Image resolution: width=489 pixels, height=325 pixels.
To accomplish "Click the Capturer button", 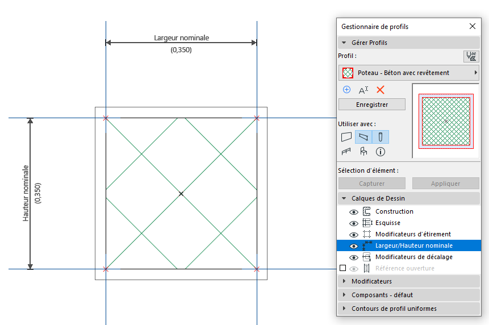I will tap(372, 184).
